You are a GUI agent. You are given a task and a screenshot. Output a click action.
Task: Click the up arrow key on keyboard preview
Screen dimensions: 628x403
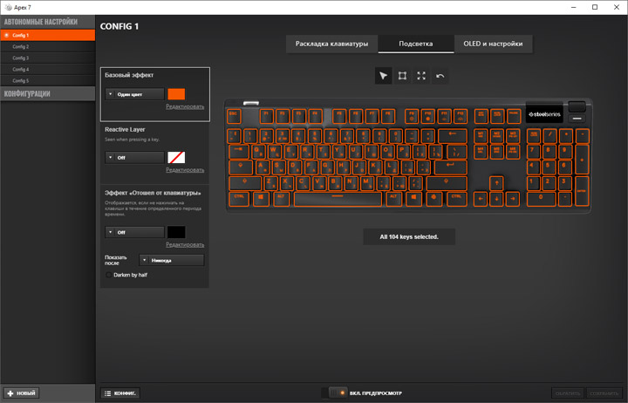pos(496,182)
